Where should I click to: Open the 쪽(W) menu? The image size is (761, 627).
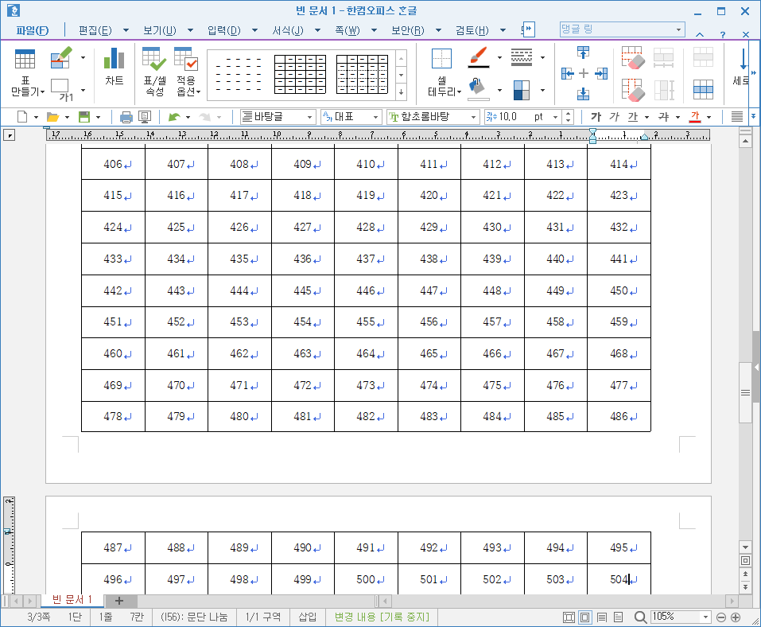(347, 30)
